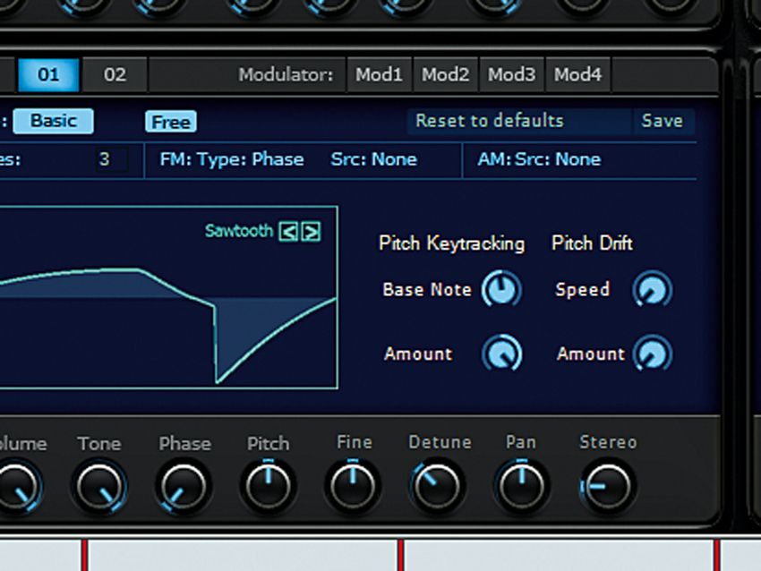Click the Pitch Drift Amount knob

(x=653, y=354)
